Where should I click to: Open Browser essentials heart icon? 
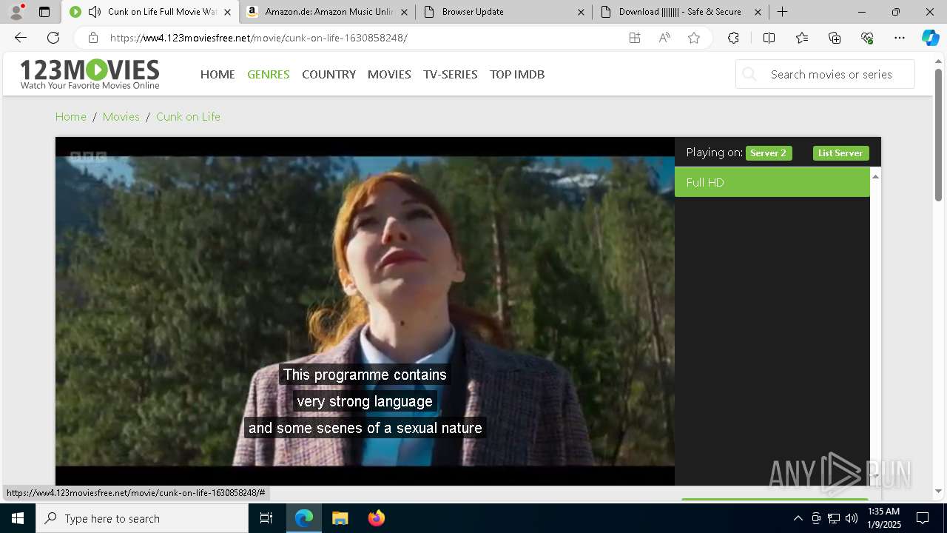(867, 38)
